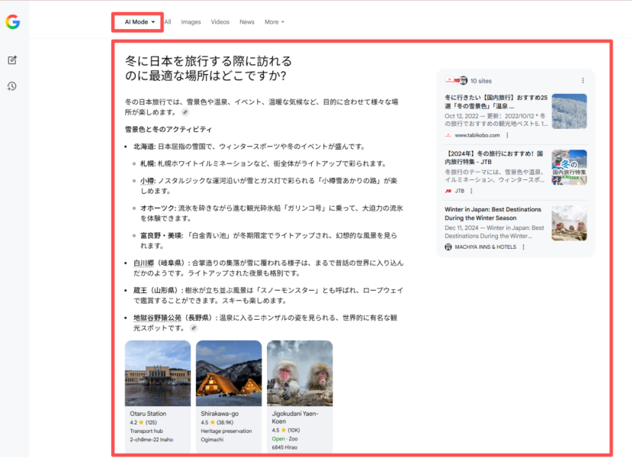Expand the AI Mode dropdown
Image resolution: width=633 pixels, height=458 pixels.
[140, 22]
